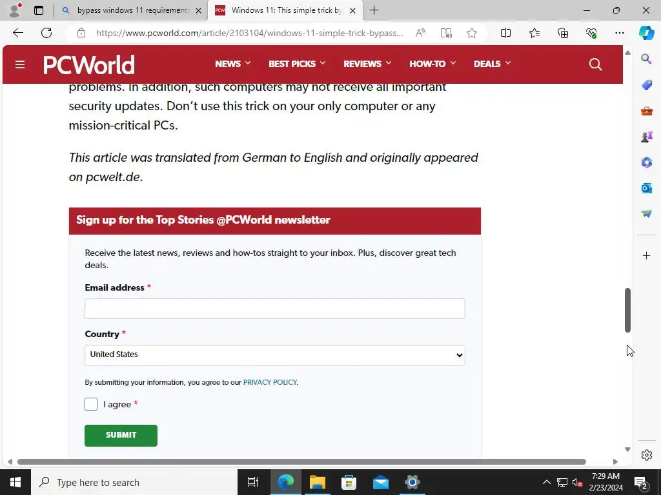Open the taskbar clock showing 7:29 AM
Screen dimensions: 661x495
605,482
